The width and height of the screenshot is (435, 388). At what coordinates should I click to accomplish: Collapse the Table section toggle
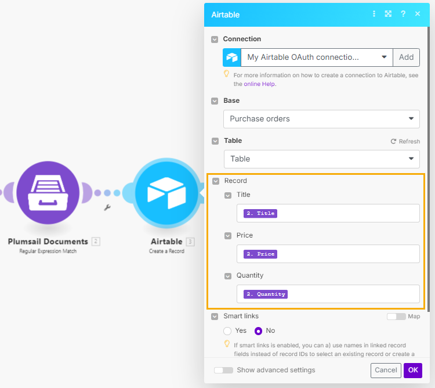tap(215, 141)
